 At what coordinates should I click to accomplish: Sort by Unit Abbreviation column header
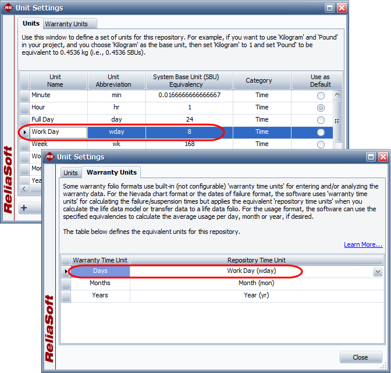tap(113, 81)
